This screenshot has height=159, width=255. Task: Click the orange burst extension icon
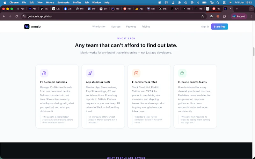pyautogui.click(x=218, y=17)
